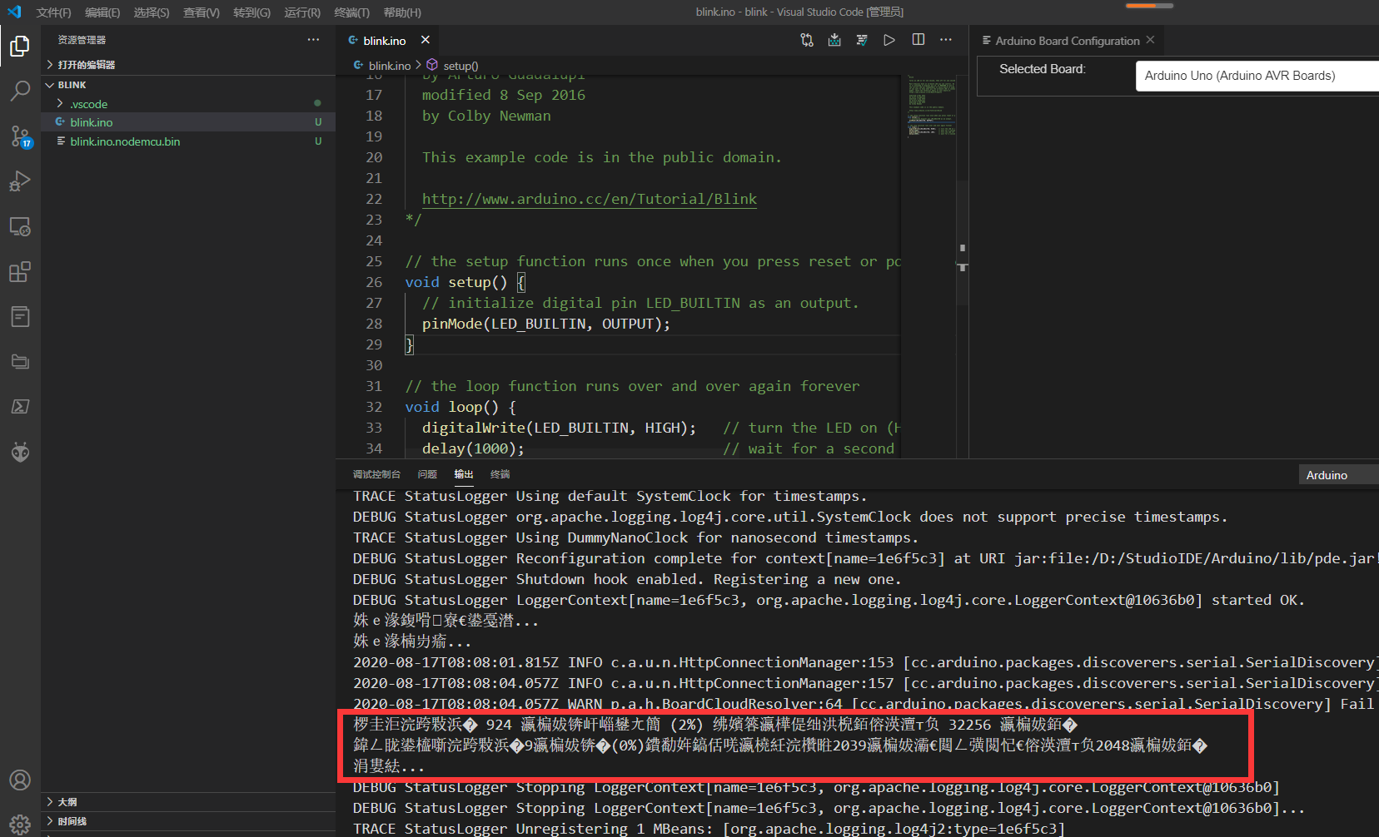Open Remote Explorer in activity bar
The width and height of the screenshot is (1379, 837).
pyautogui.click(x=20, y=227)
